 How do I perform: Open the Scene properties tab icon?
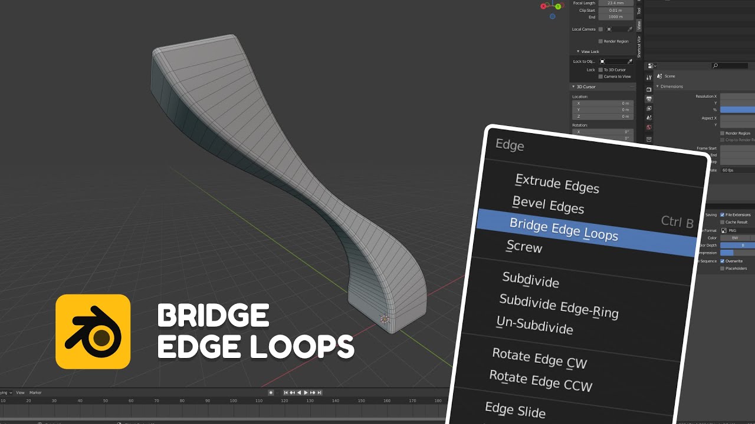(649, 118)
